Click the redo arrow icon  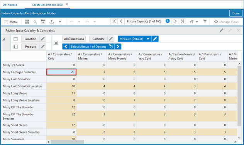click(87, 22)
